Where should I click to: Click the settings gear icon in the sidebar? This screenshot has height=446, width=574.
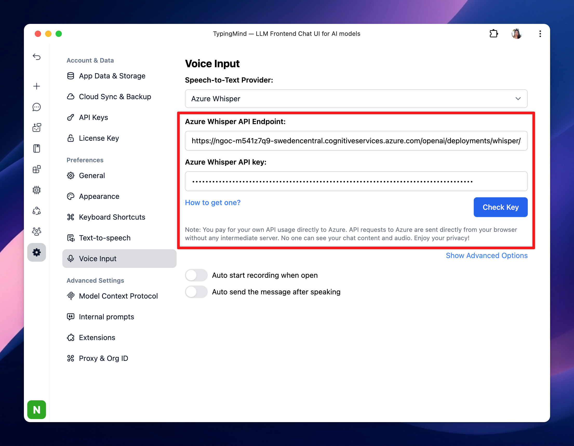click(37, 252)
